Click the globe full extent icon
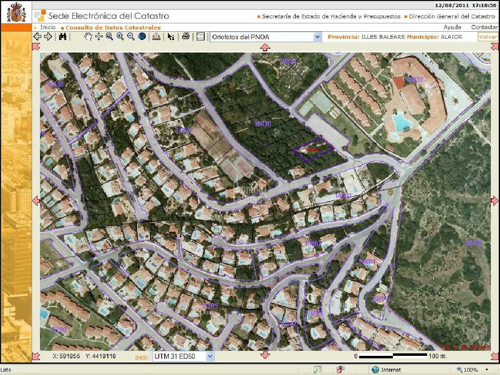This screenshot has width=500, height=375. tap(142, 37)
